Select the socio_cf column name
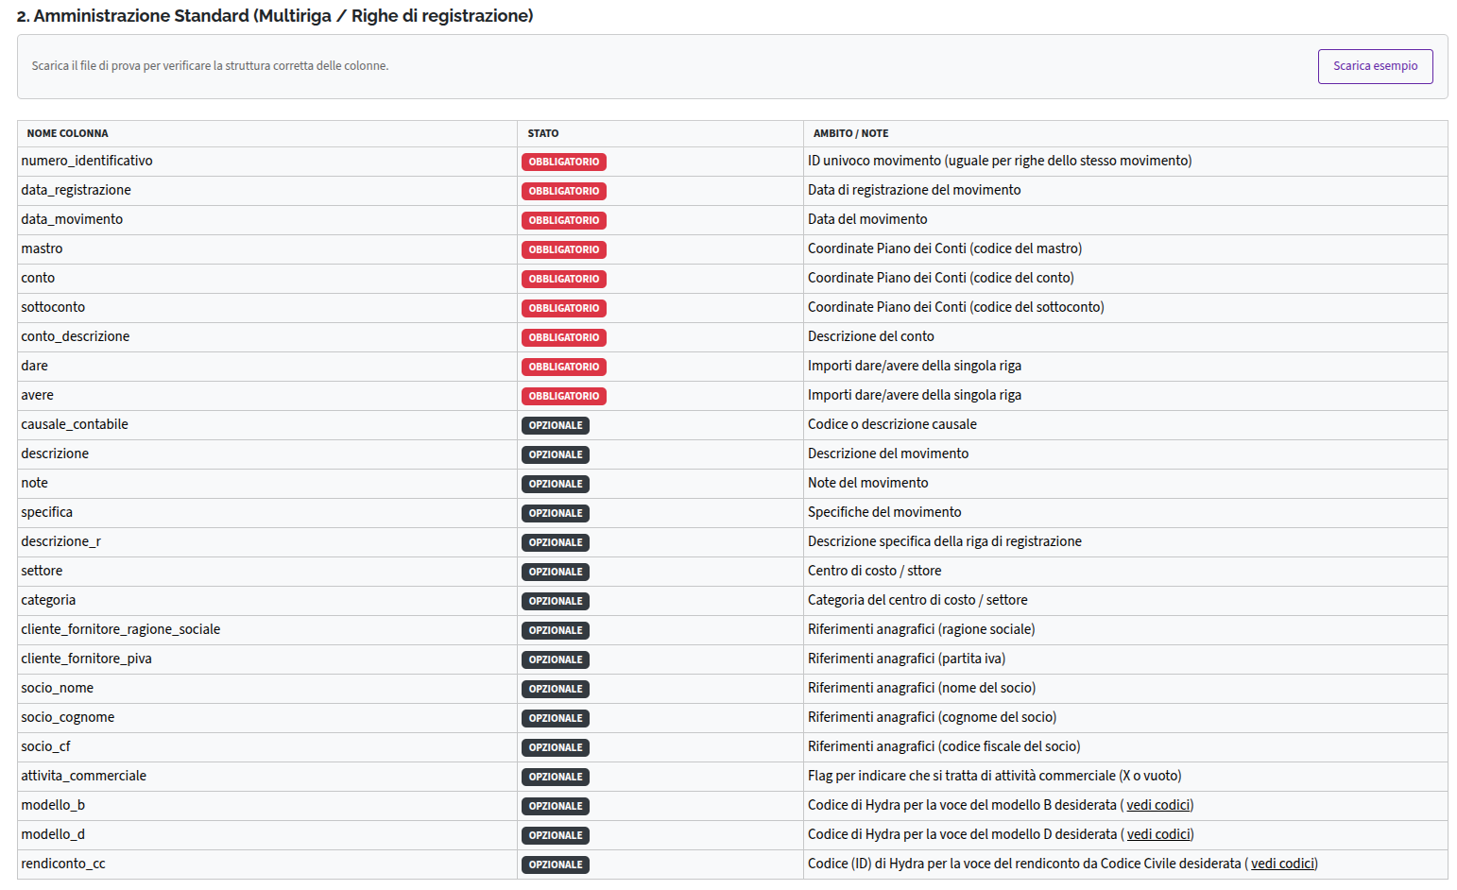The width and height of the screenshot is (1457, 890). [45, 746]
